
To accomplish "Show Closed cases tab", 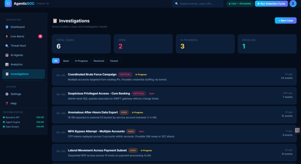I will (x=114, y=61).
